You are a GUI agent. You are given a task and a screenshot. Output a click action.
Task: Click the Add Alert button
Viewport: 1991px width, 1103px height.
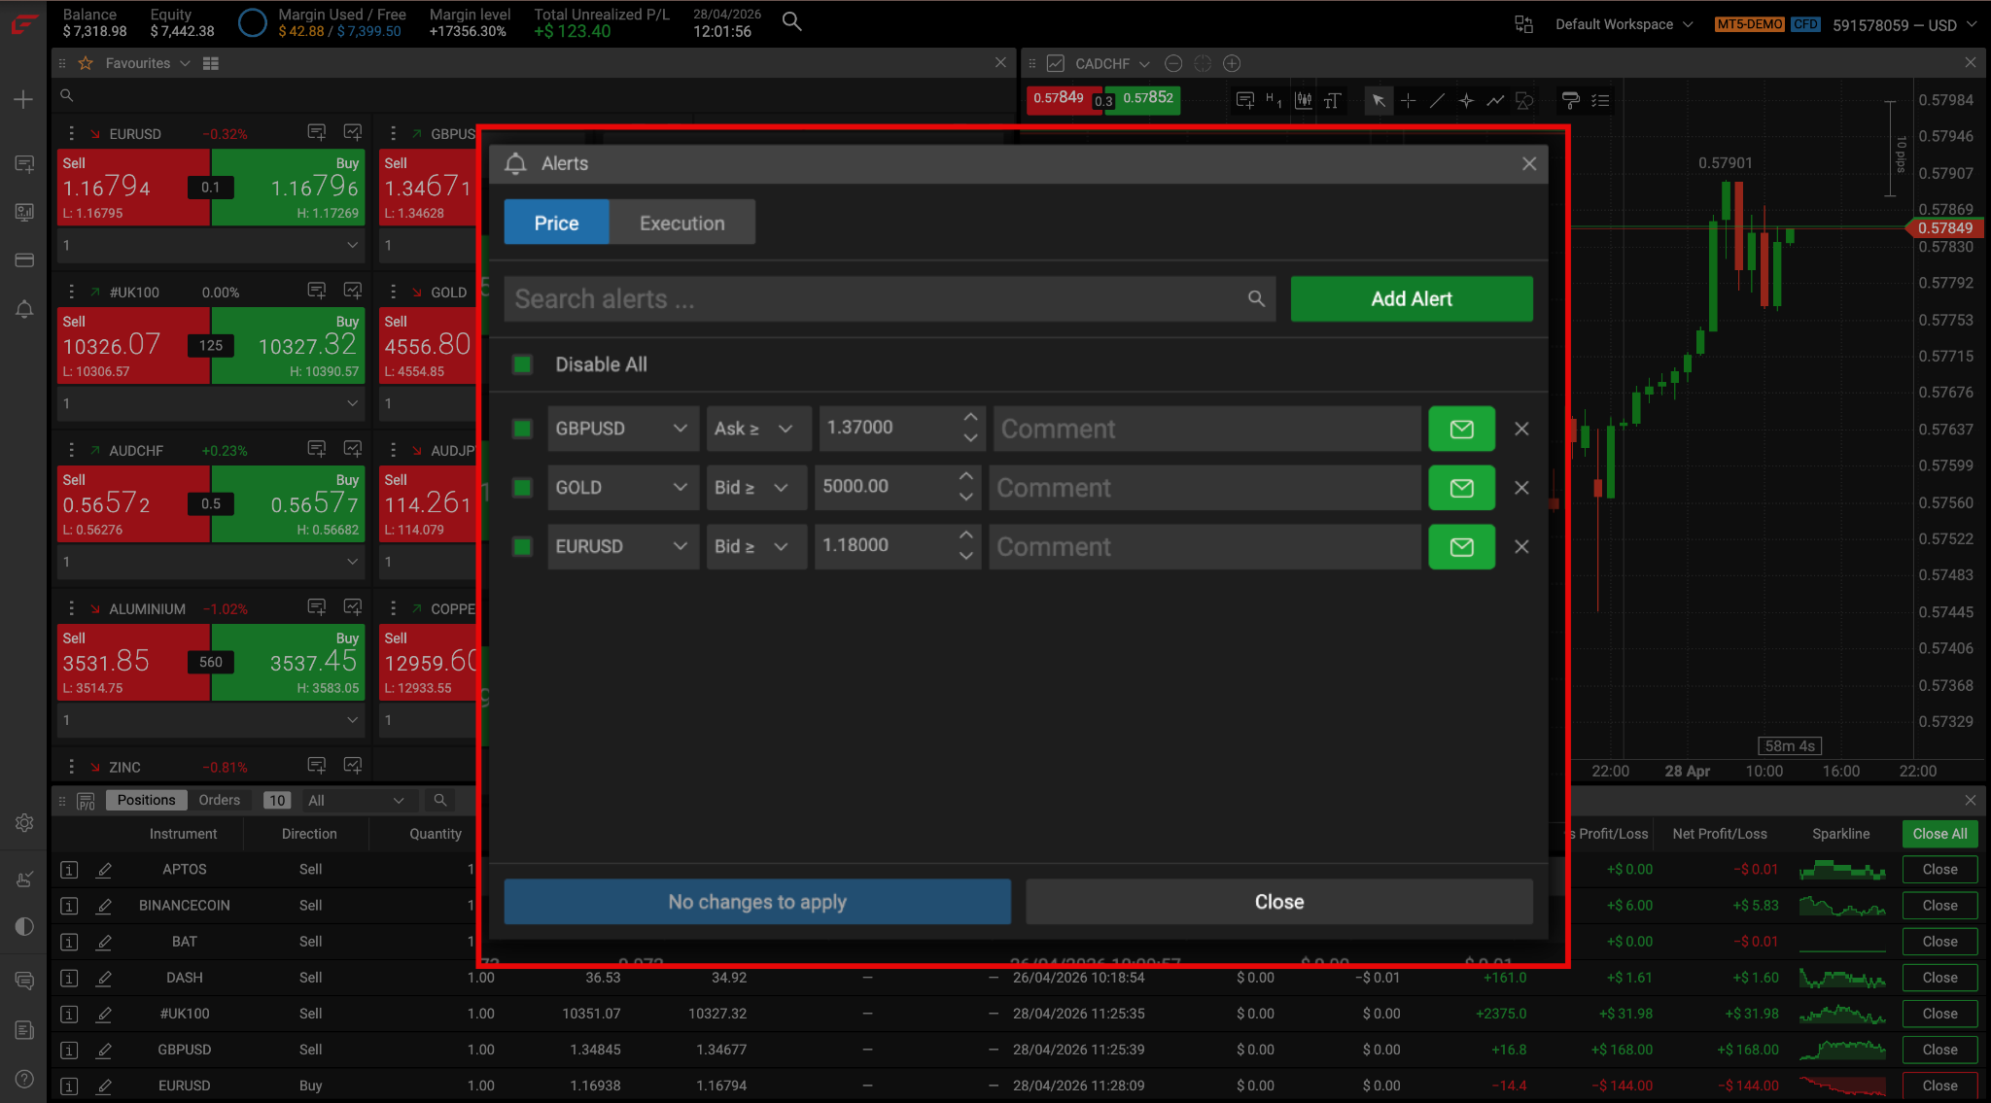pos(1412,299)
